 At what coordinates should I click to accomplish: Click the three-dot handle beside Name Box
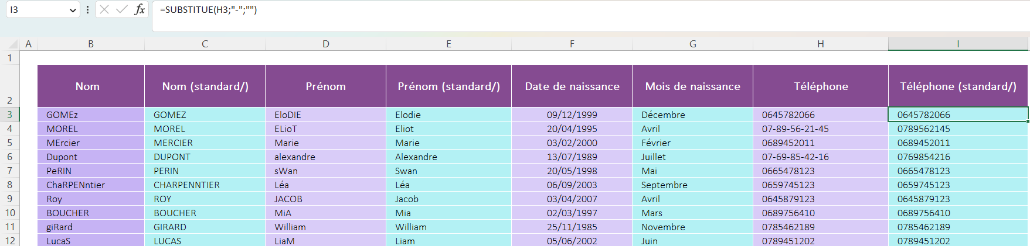[87, 9]
